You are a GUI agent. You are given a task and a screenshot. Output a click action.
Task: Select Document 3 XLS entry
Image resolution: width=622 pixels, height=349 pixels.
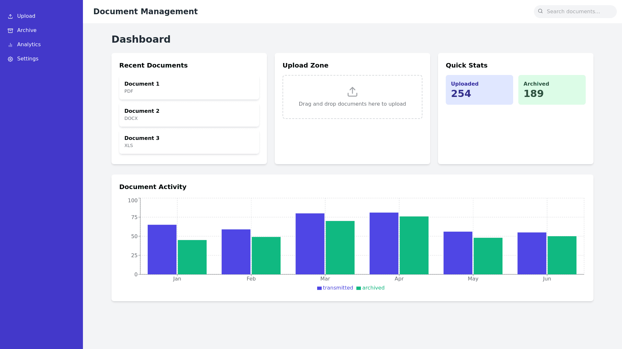[x=189, y=142]
